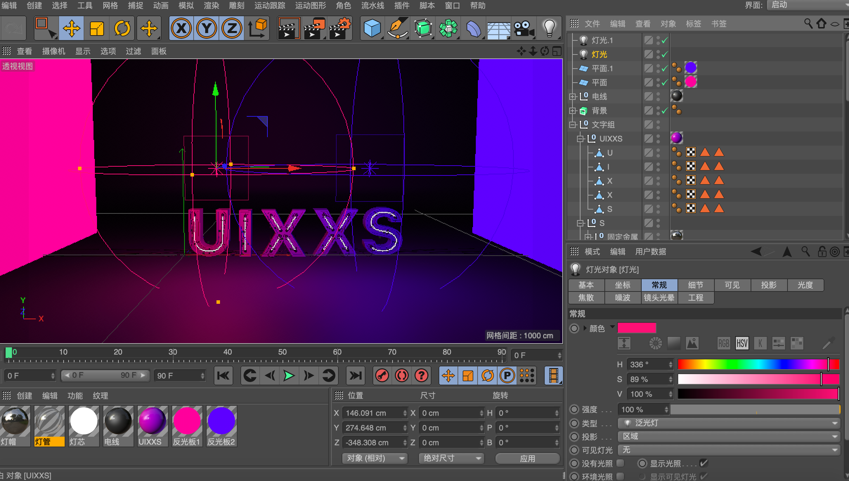Open the render settings icon
This screenshot has height=481, width=849.
(340, 28)
